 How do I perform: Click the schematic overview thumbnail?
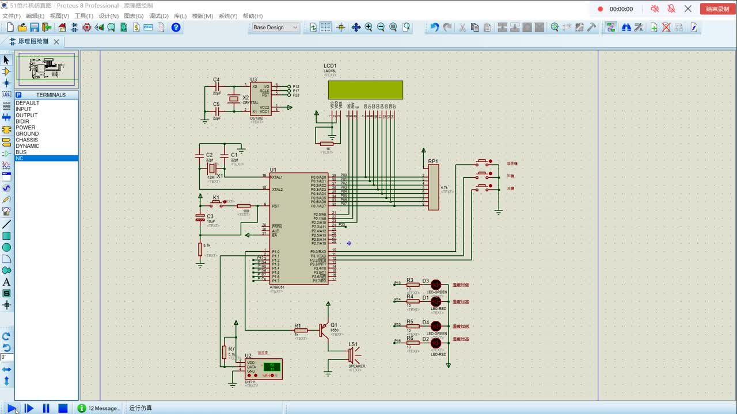coord(46,69)
